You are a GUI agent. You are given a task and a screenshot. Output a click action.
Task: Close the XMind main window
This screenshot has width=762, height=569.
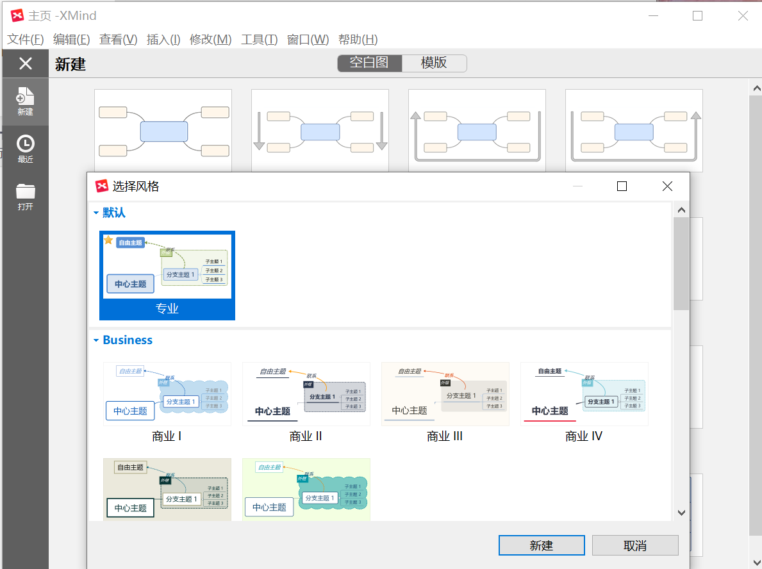pos(743,16)
